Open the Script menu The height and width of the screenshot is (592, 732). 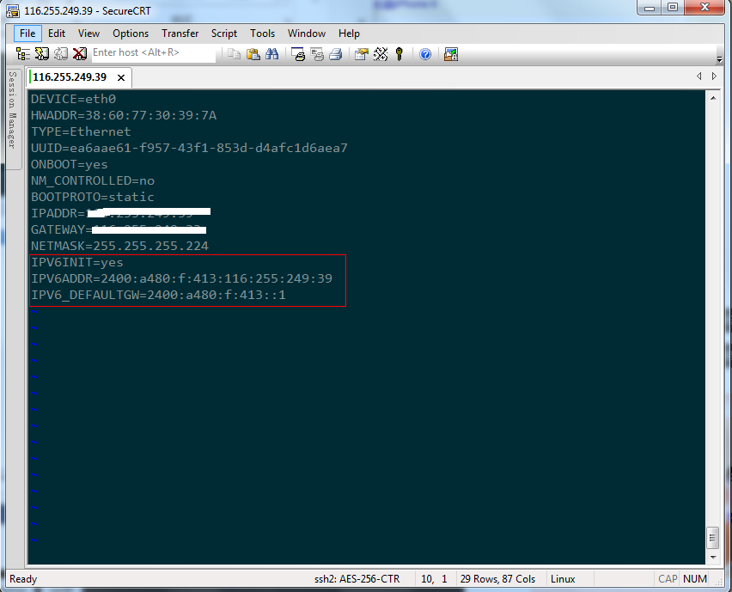coord(224,34)
